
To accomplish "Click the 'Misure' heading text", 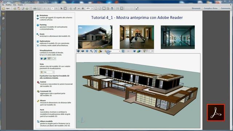I will 43,100.
